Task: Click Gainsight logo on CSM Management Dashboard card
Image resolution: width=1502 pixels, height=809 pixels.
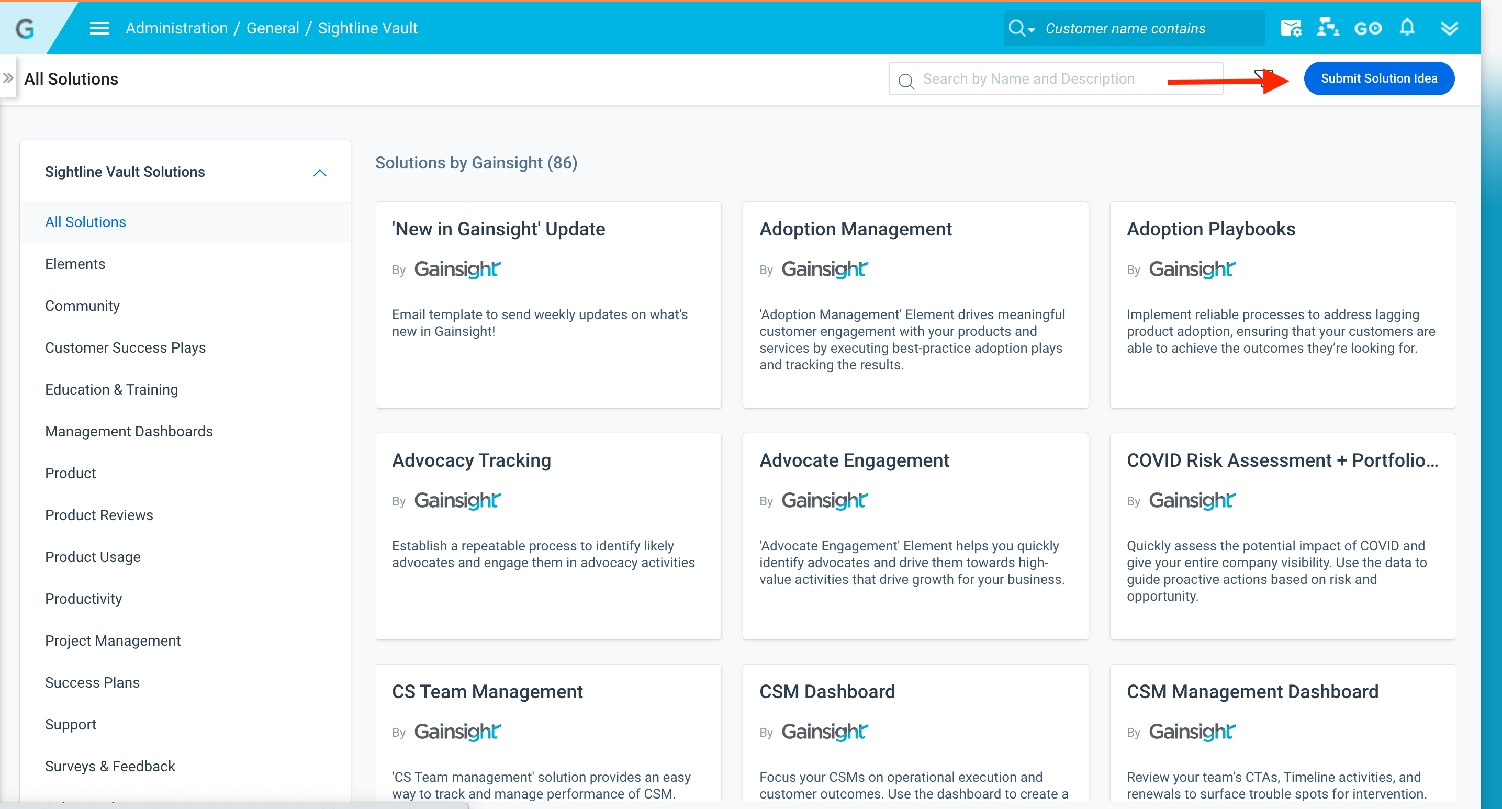Action: pyautogui.click(x=1192, y=732)
